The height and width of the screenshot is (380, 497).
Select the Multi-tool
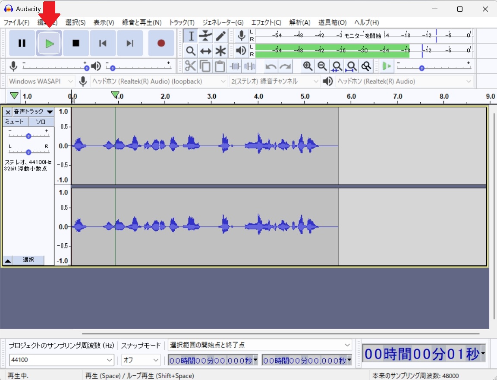click(220, 51)
